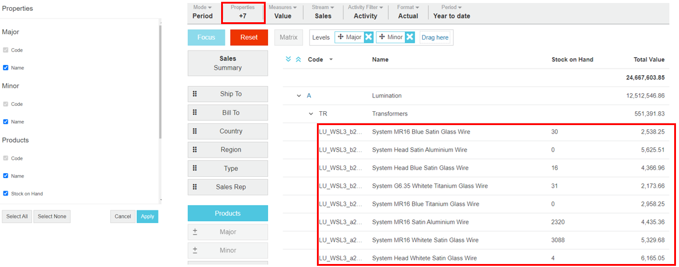
Task: Click the plus-minus icon beside Major
Action: tap(195, 232)
